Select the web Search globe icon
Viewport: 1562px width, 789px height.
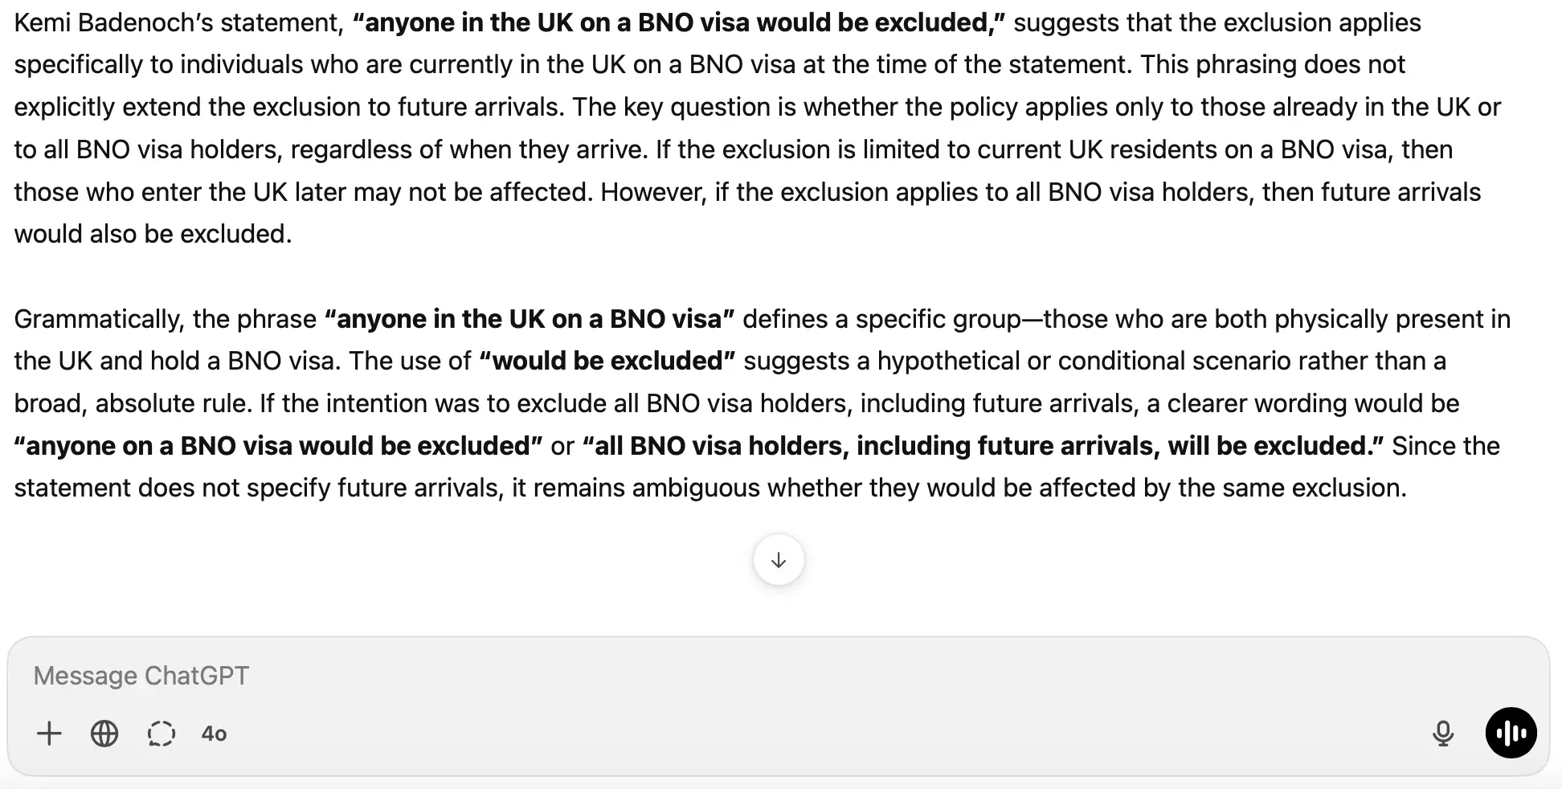(104, 734)
